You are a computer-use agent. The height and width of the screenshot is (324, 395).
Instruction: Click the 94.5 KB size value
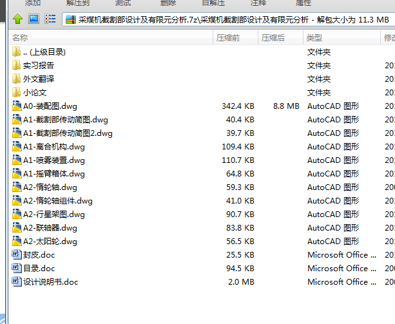[240, 269]
